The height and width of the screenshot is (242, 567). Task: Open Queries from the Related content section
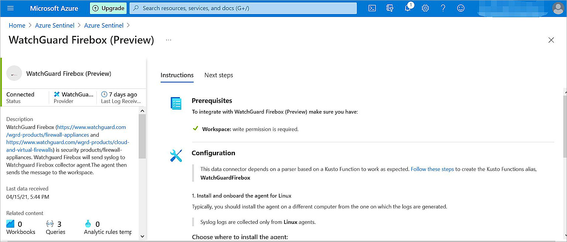click(49, 224)
